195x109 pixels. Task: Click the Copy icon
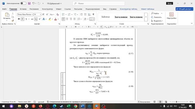[13, 17]
